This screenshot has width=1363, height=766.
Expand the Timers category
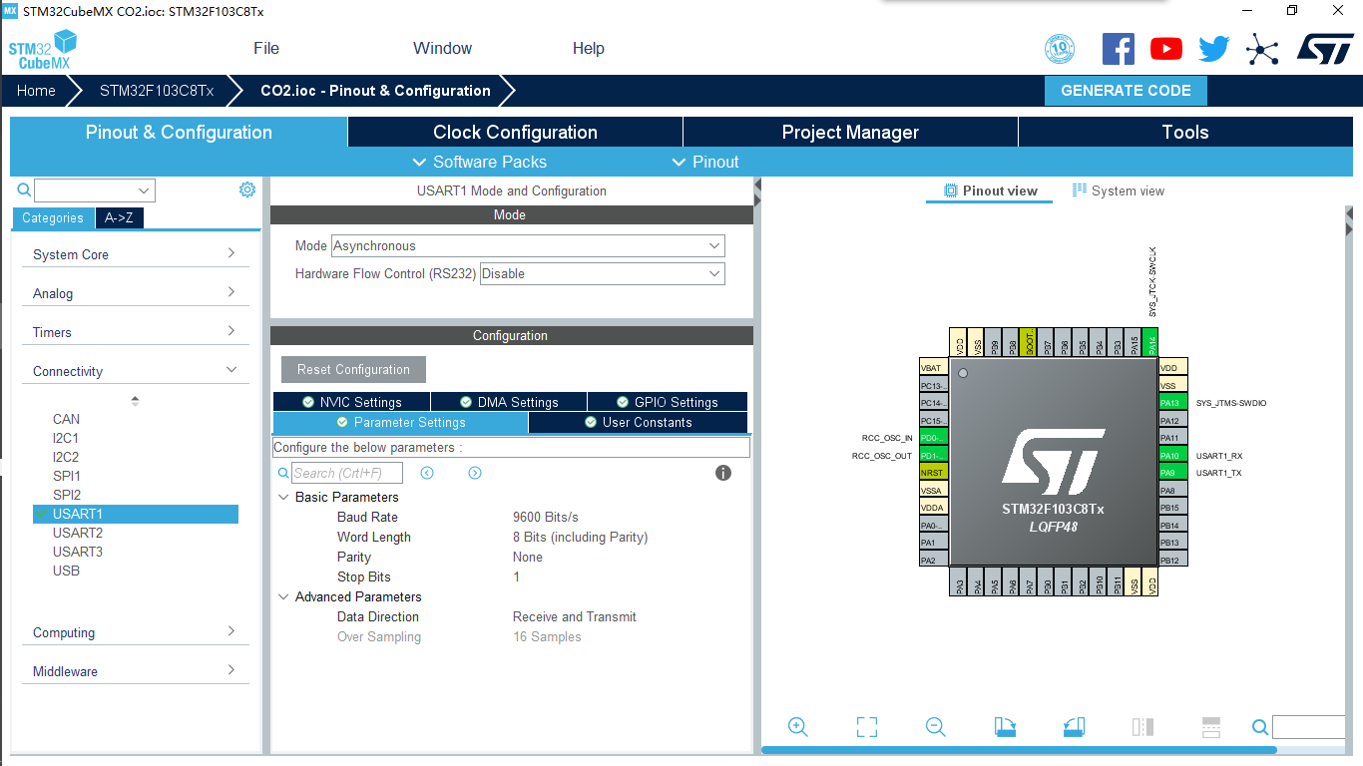pos(135,332)
